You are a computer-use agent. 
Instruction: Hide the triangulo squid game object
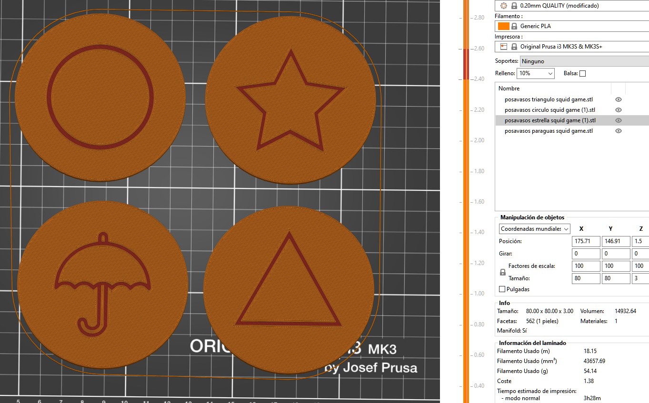(x=619, y=99)
